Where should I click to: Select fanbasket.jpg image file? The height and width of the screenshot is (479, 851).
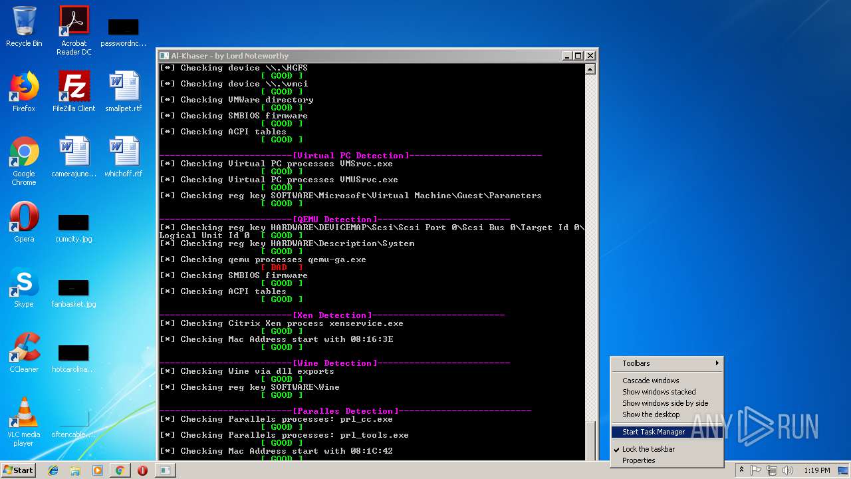click(74, 293)
